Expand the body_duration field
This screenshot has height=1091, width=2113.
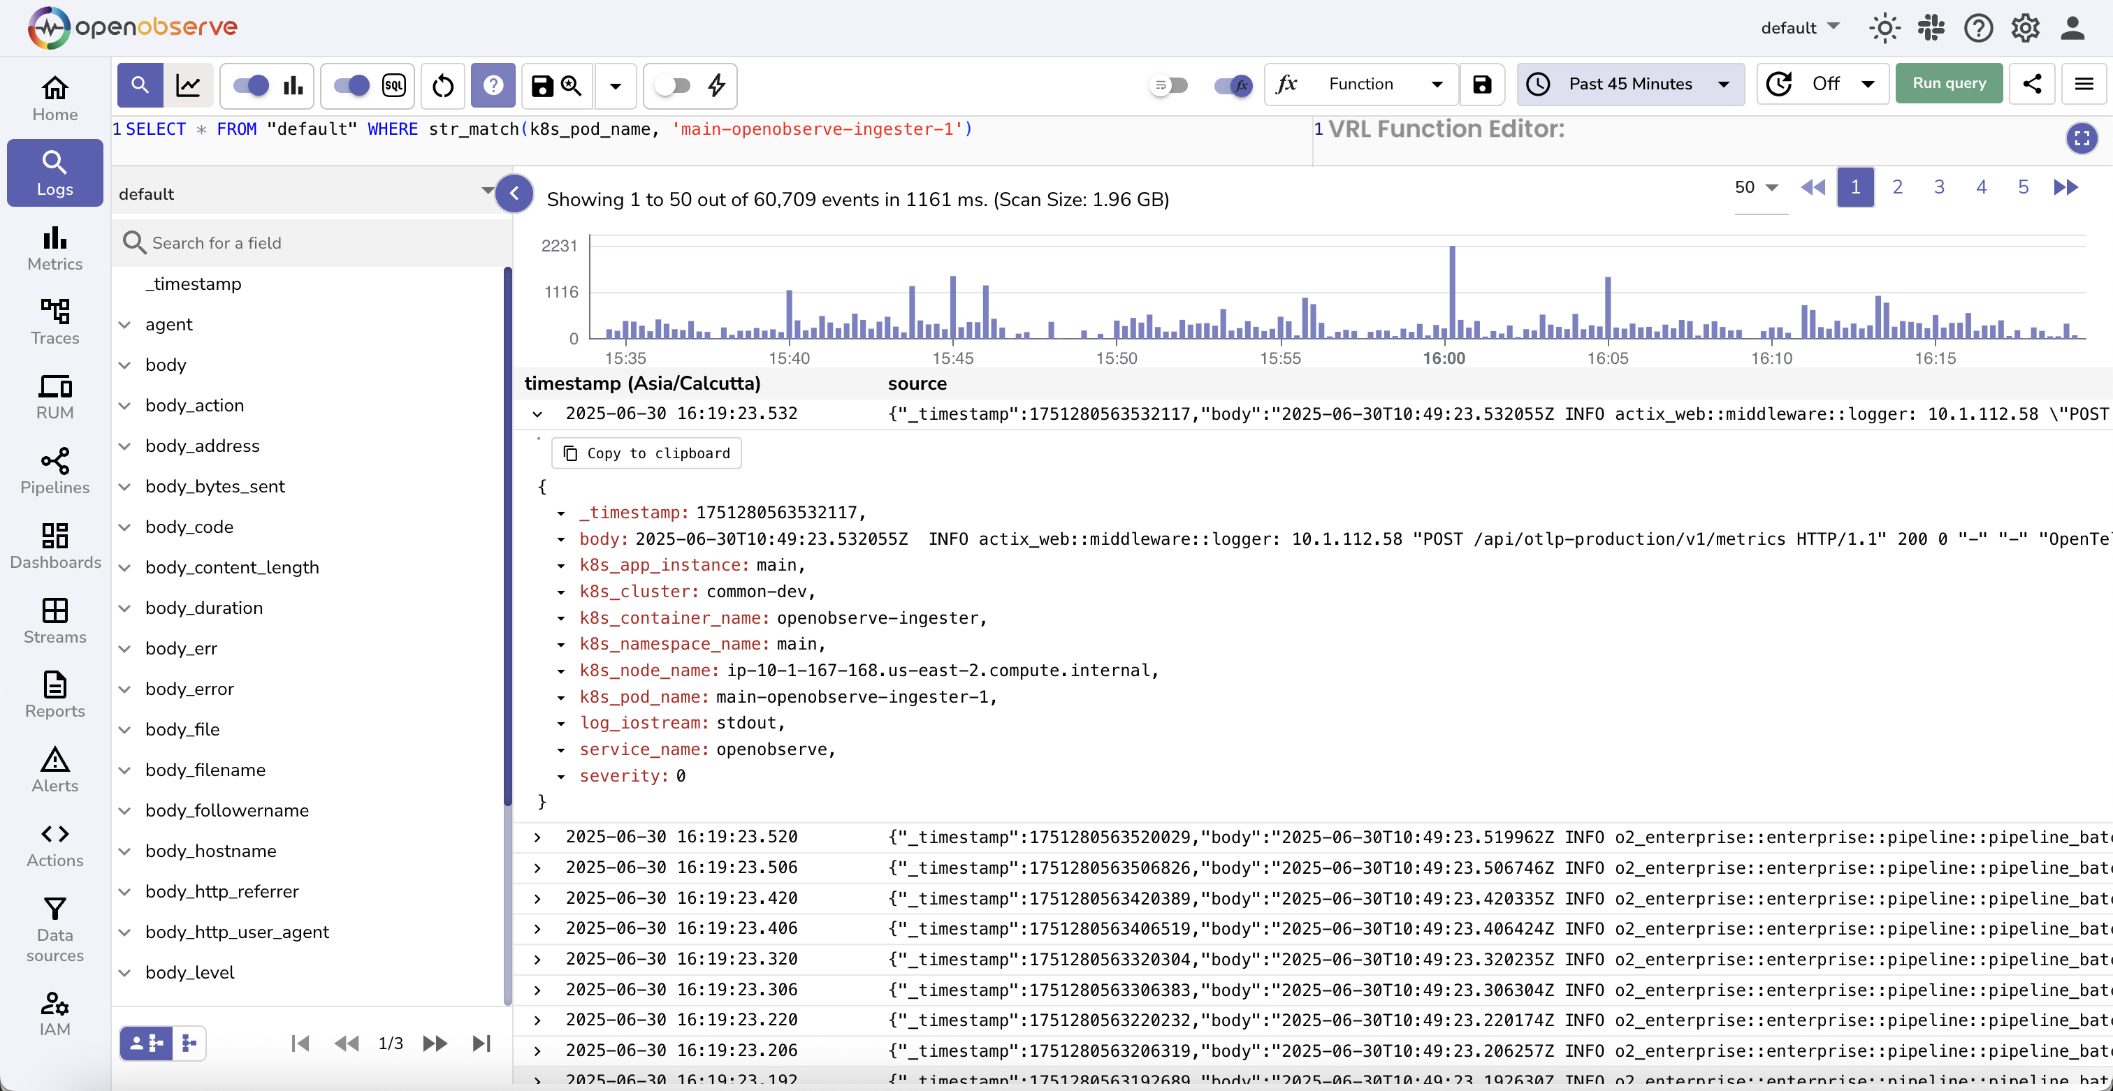[x=126, y=608]
